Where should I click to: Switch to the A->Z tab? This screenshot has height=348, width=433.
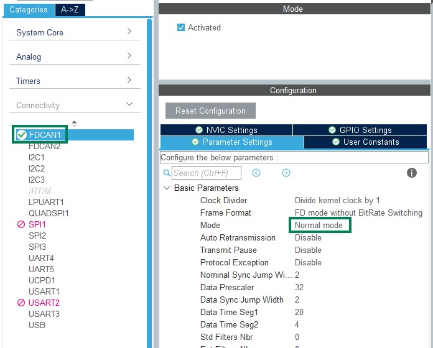70,10
